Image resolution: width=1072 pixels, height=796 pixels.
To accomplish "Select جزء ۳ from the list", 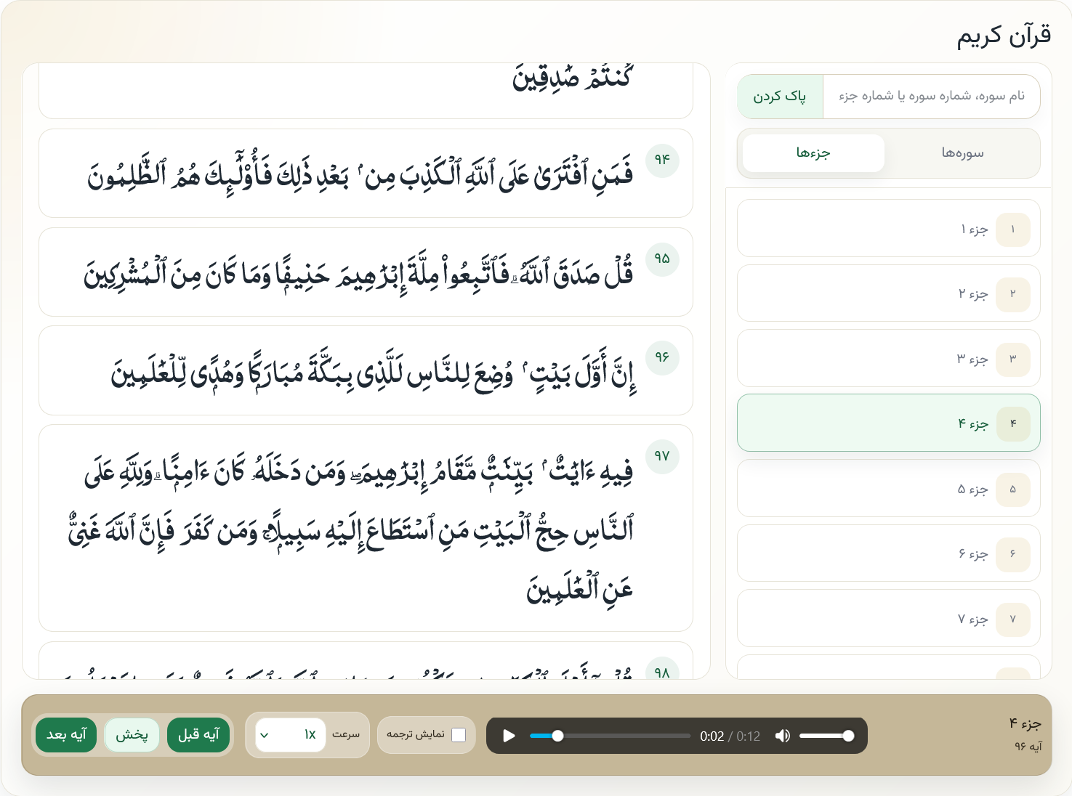I will click(x=889, y=359).
